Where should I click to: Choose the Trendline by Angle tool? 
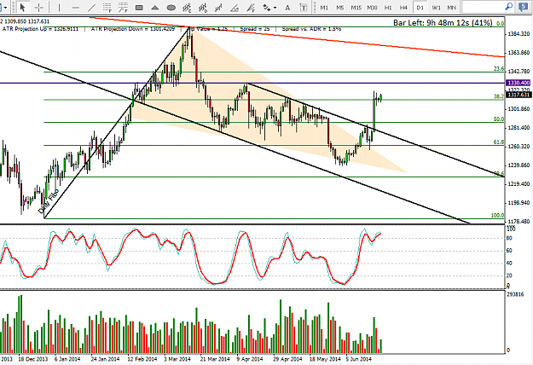click(x=235, y=7)
